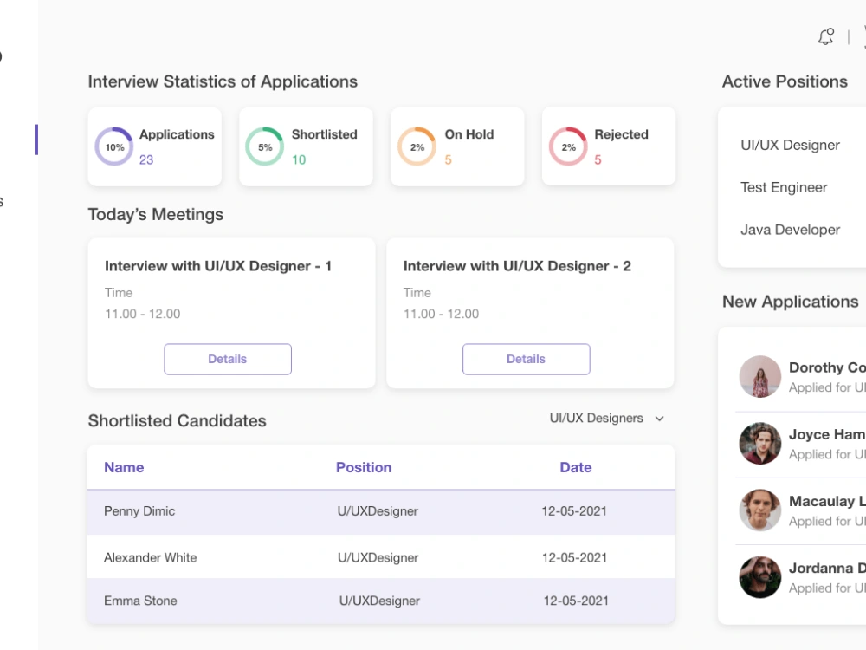Select Java Developer active position
The image size is (866, 650).
coord(790,230)
